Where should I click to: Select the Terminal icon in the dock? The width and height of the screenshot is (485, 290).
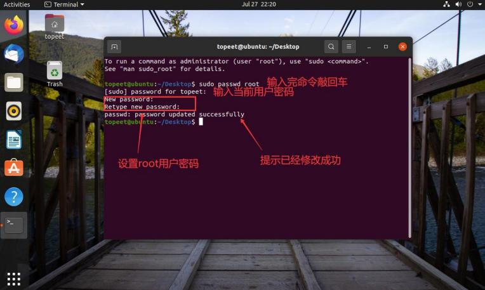pos(14,225)
